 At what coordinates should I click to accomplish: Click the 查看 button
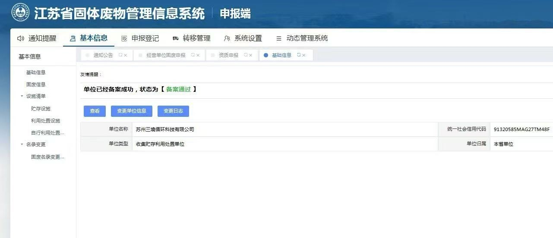pos(95,111)
